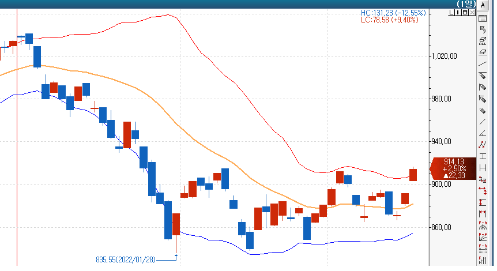Select the angle measurement tool
This screenshot has height=271, width=497.
click(483, 133)
